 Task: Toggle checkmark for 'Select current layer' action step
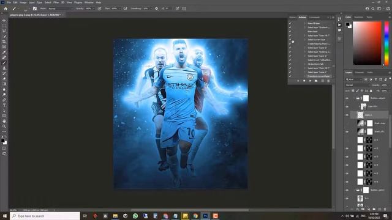coord(290,40)
